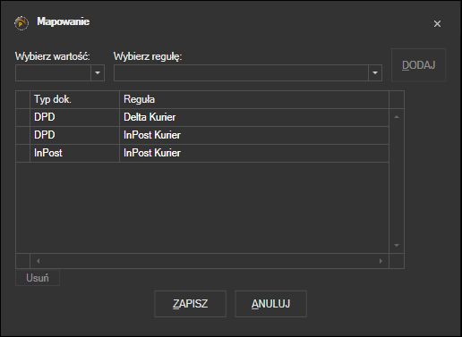Sort by the Reguła column header
Image resolution: width=462 pixels, height=337 pixels.
[x=254, y=99]
